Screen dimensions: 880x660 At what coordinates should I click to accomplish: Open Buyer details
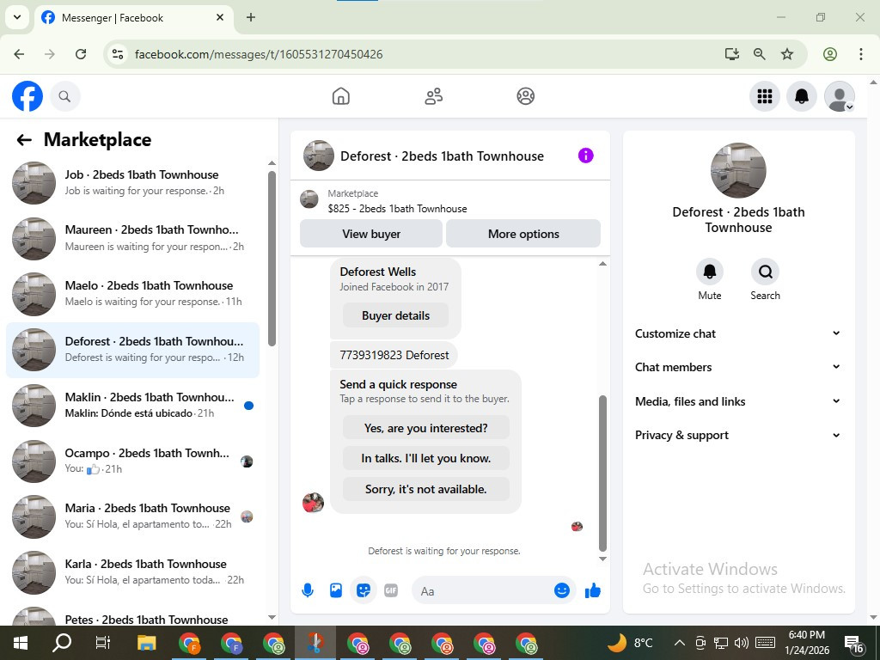tap(395, 315)
